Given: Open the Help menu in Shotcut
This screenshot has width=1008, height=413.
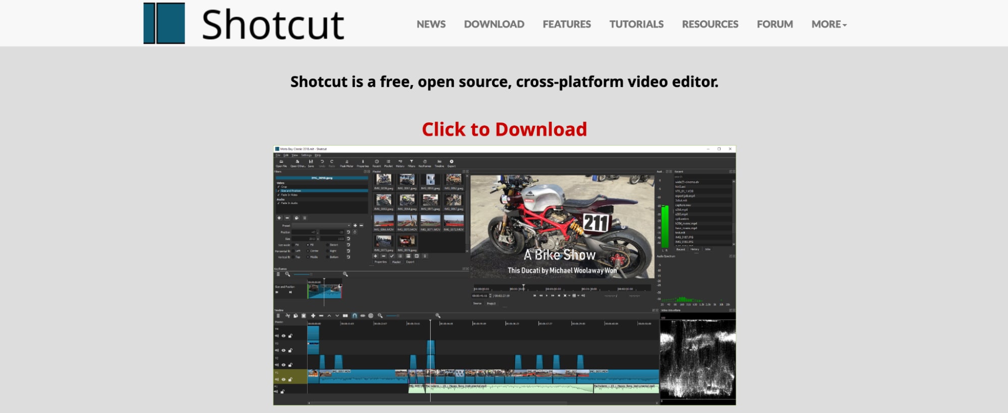Looking at the screenshot, I should pyautogui.click(x=318, y=155).
